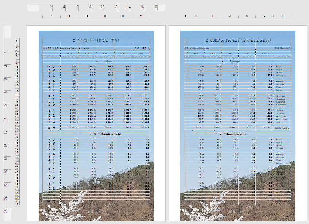Select the 'Sejong' label in the Amount section
The height and width of the screenshot is (224, 309).
point(279,90)
